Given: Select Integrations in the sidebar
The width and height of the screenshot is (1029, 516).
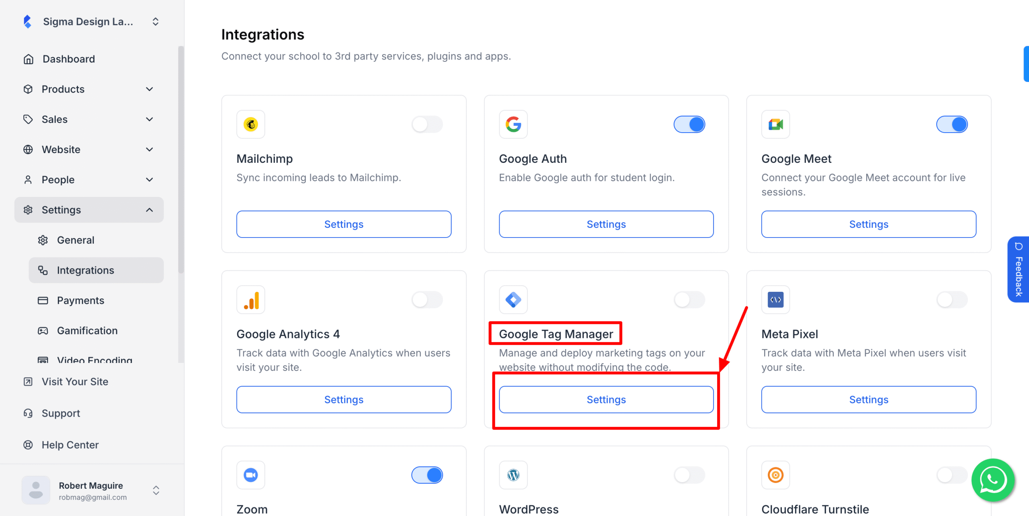Looking at the screenshot, I should coord(85,270).
